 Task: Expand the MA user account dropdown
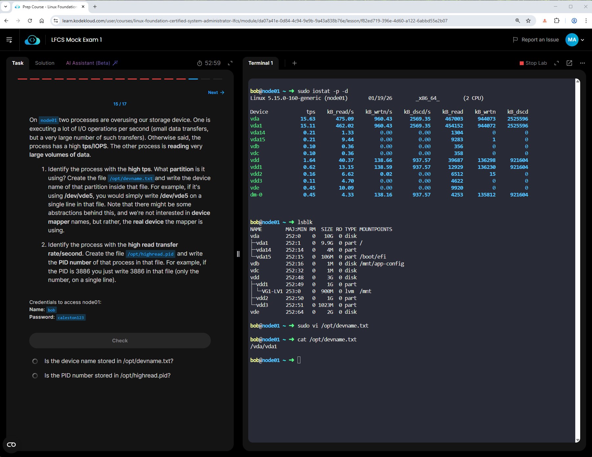582,40
